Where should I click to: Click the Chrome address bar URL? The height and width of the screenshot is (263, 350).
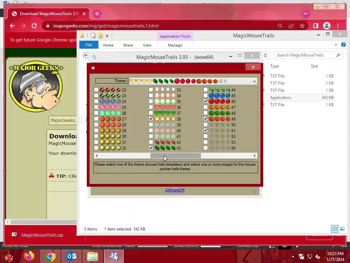[x=106, y=26]
